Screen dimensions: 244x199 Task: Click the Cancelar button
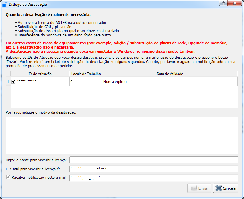pyautogui.click(x=226, y=188)
